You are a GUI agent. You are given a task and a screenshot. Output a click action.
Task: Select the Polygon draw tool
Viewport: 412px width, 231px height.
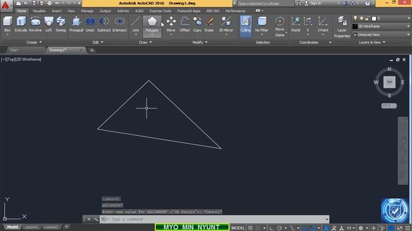click(x=152, y=25)
